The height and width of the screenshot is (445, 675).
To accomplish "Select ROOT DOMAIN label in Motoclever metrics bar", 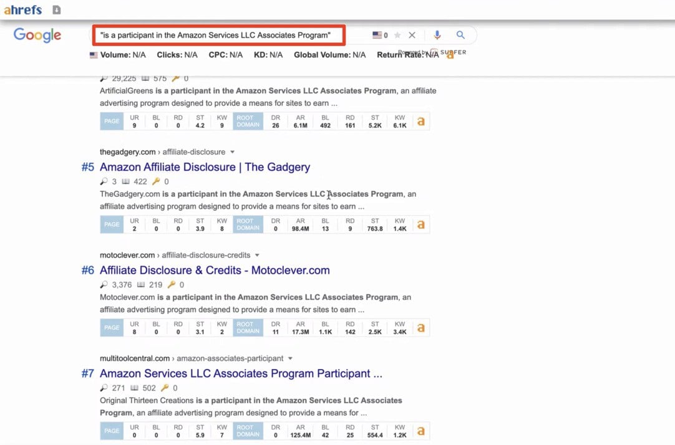I will tap(248, 328).
